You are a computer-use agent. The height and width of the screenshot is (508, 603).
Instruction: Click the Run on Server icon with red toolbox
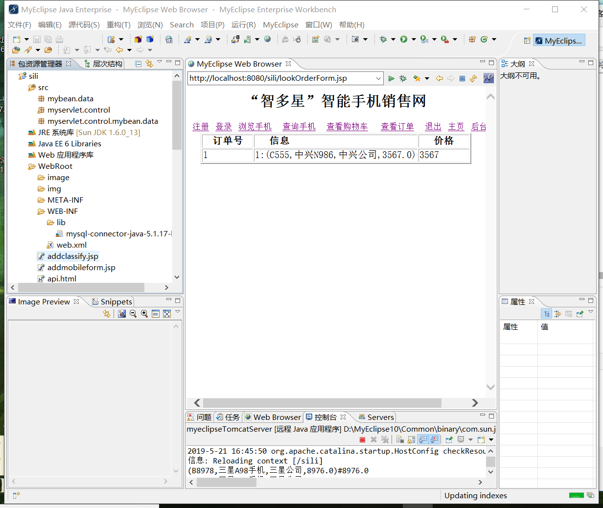[x=445, y=39]
